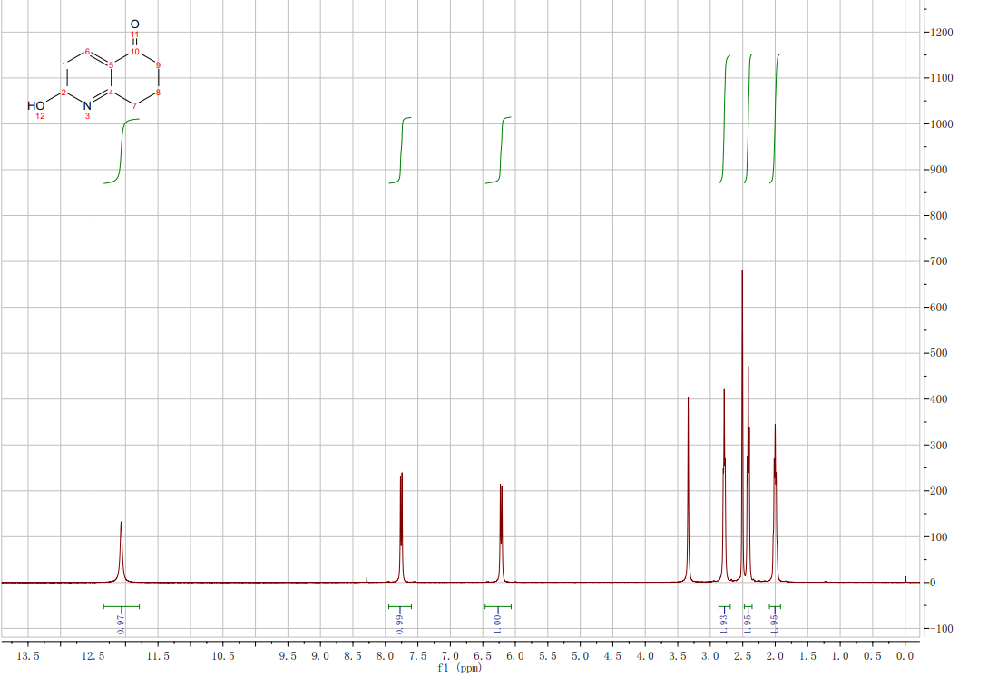
Task: Click the nitrogen atom N in the structure
Action: pyautogui.click(x=87, y=105)
